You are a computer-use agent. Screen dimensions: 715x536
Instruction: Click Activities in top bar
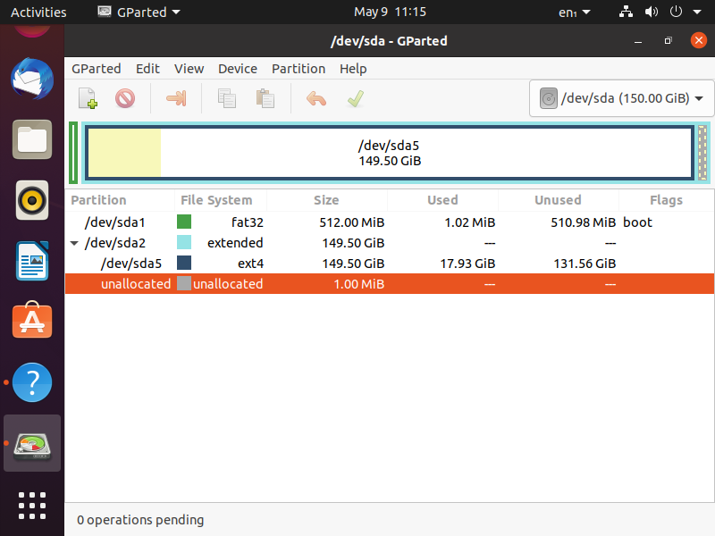pyautogui.click(x=38, y=13)
